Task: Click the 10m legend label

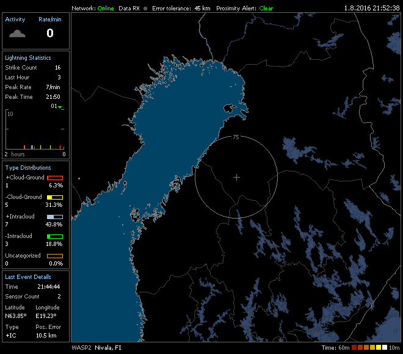Action: (x=394, y=347)
